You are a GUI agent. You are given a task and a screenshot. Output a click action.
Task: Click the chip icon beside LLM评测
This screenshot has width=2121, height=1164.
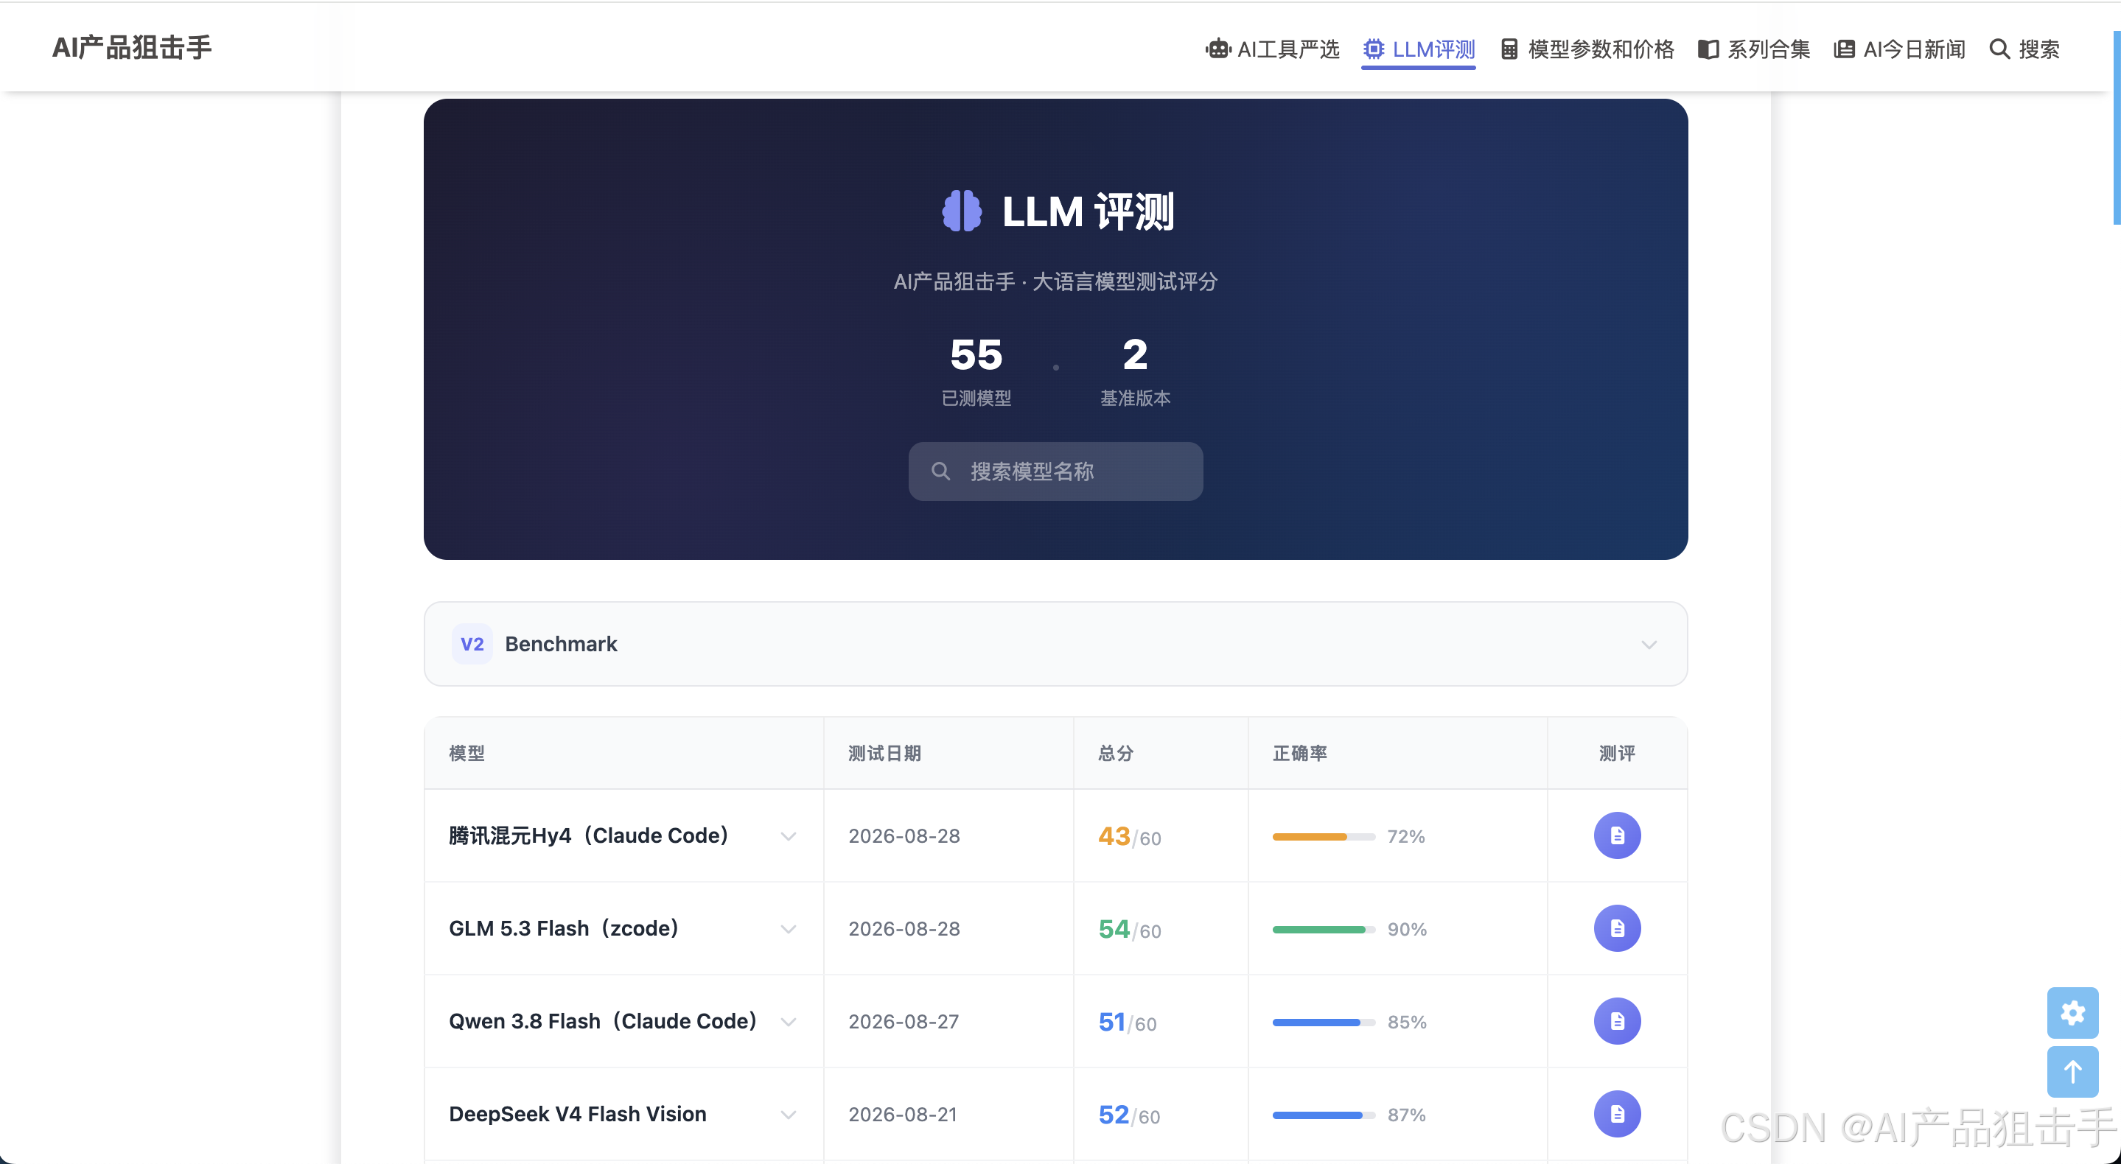pyautogui.click(x=1374, y=49)
